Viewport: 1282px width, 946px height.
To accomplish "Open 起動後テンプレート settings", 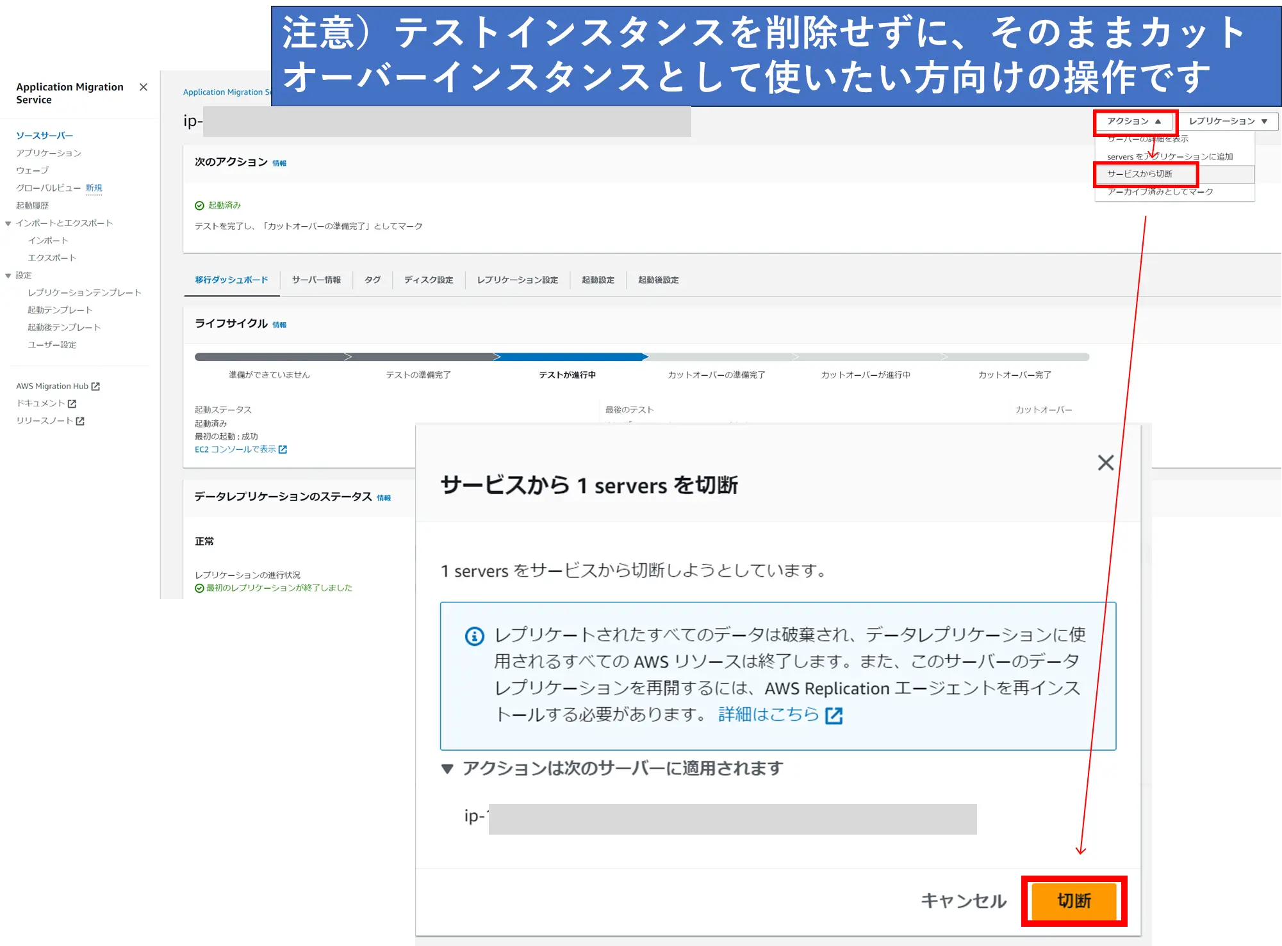I will coord(64,327).
